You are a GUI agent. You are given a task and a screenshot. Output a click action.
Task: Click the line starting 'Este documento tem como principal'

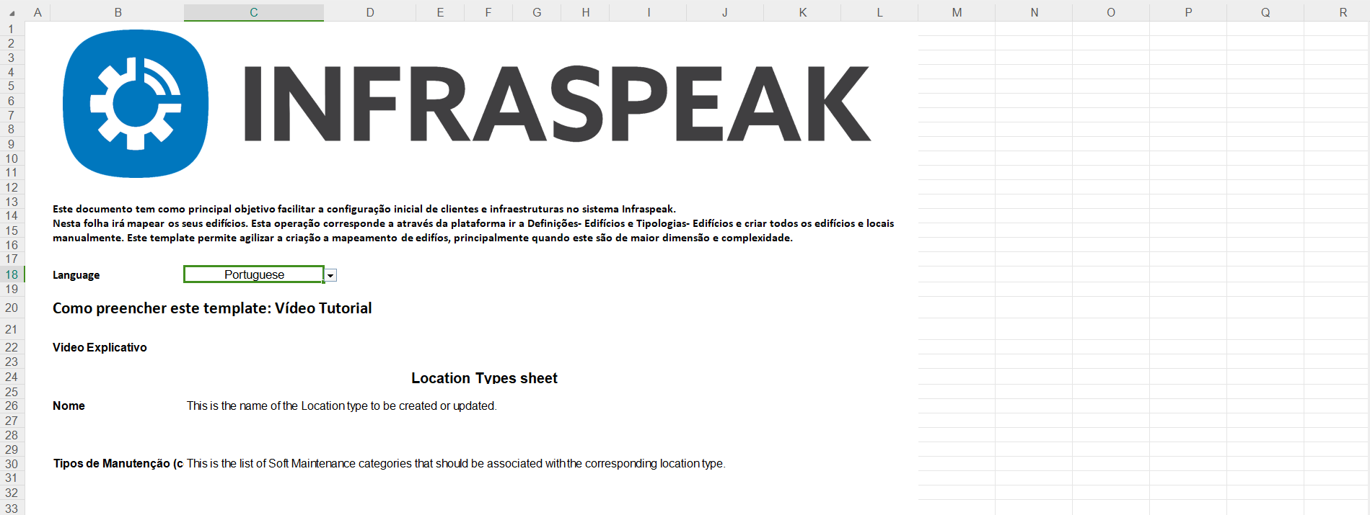pos(364,209)
